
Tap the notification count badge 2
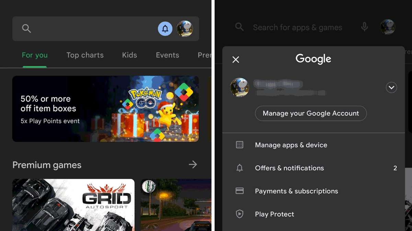(x=395, y=168)
